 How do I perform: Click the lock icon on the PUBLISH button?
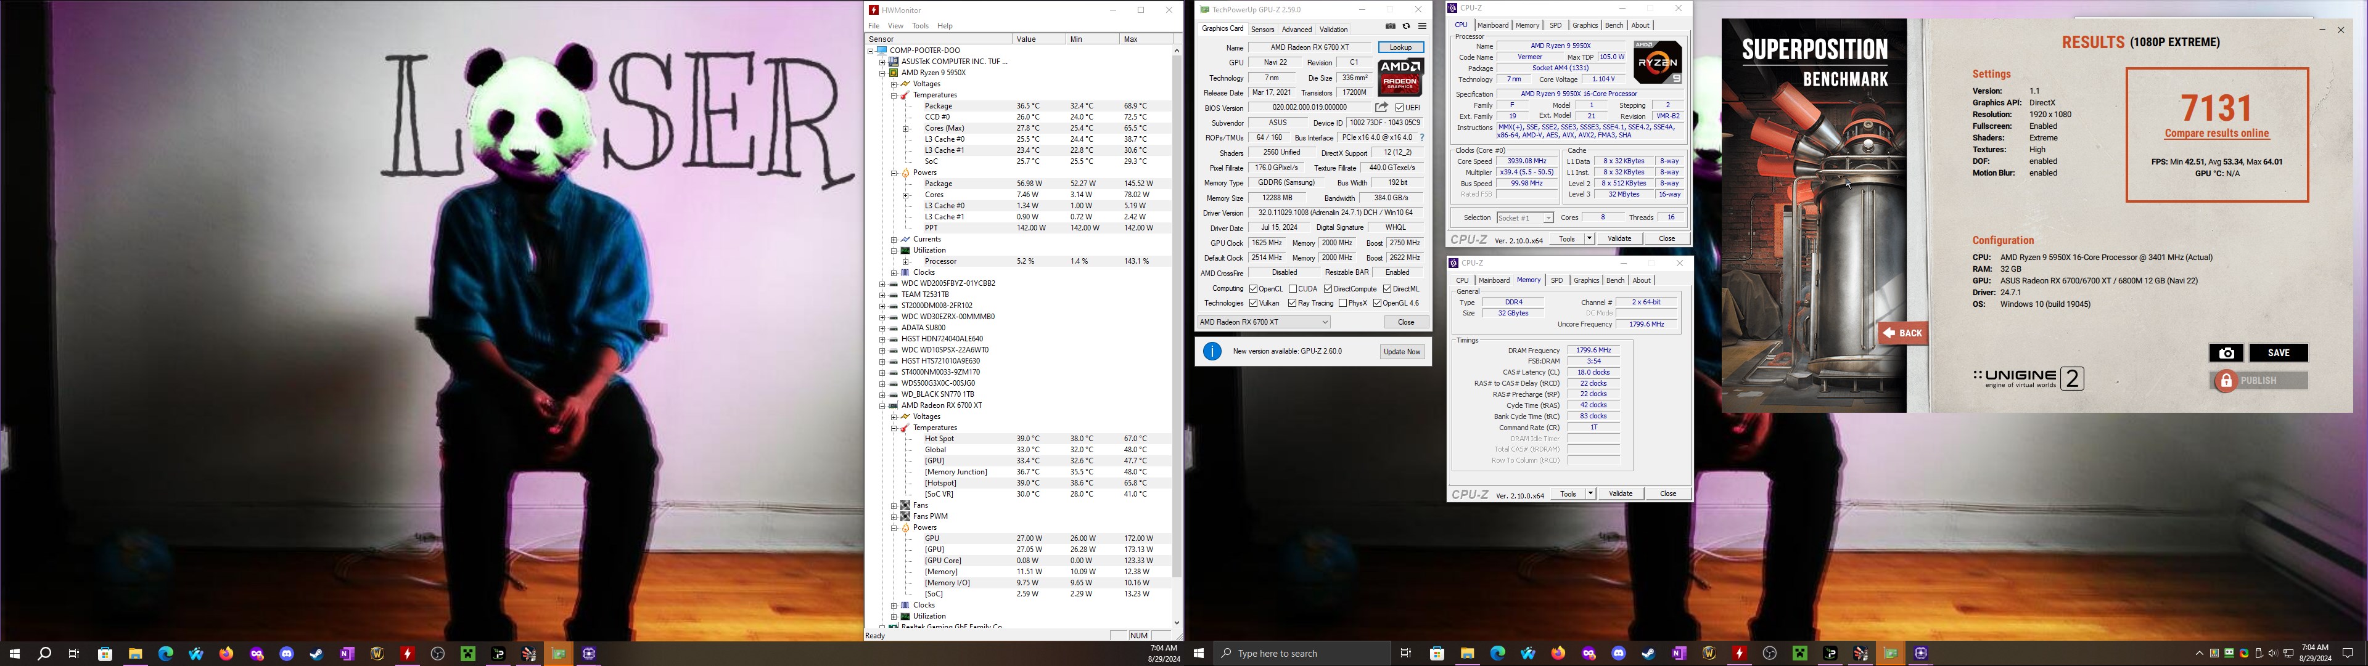[x=2226, y=380]
